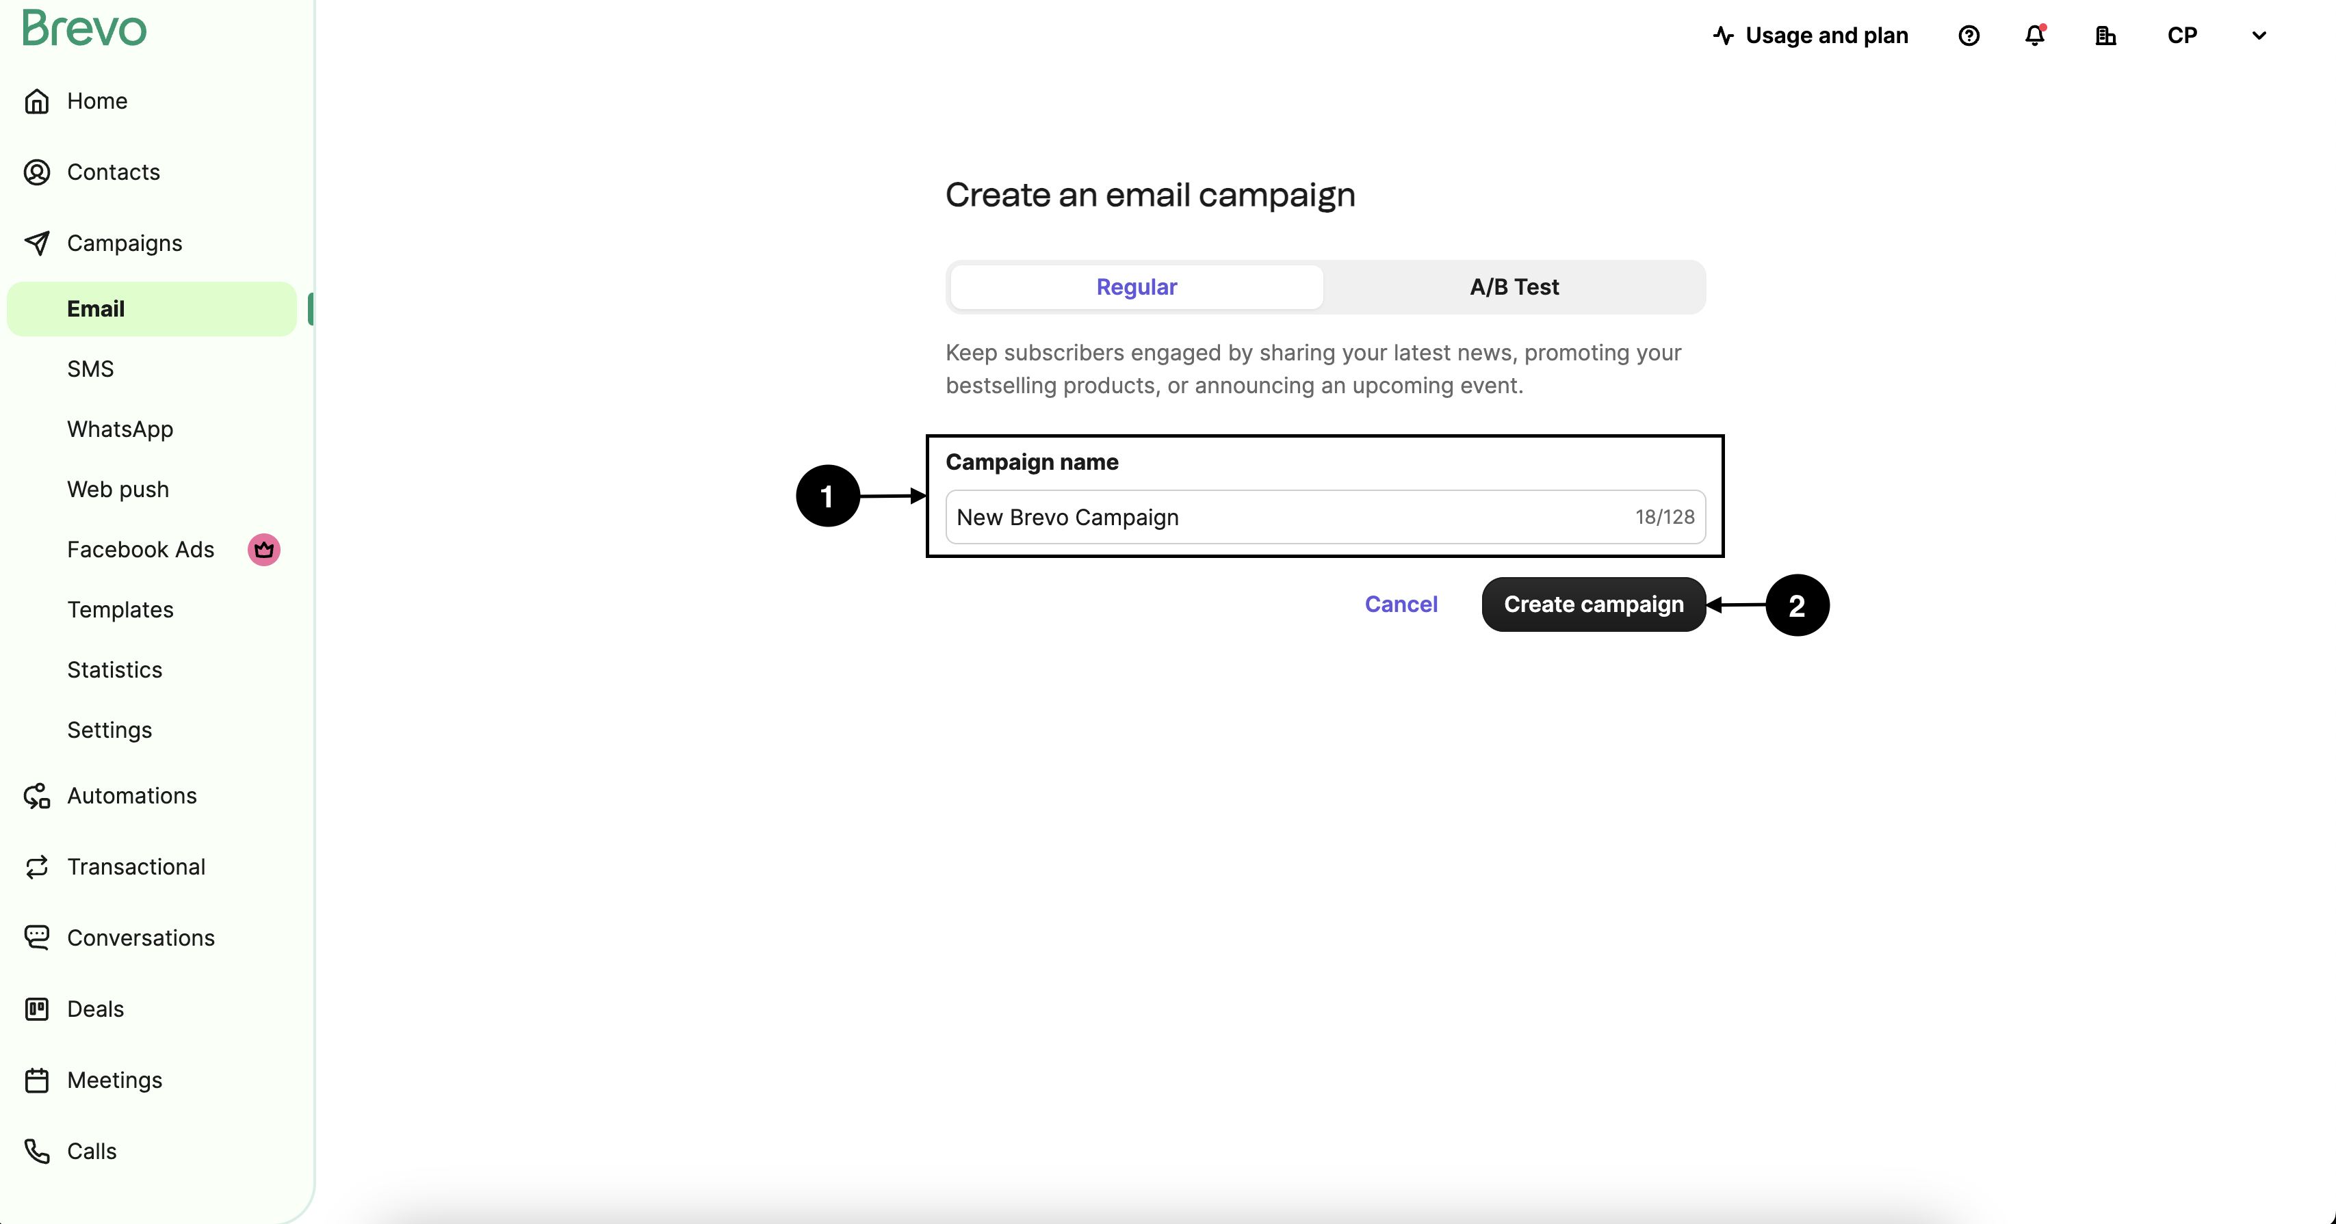Go to Home in sidebar
The width and height of the screenshot is (2336, 1224).
tap(97, 101)
